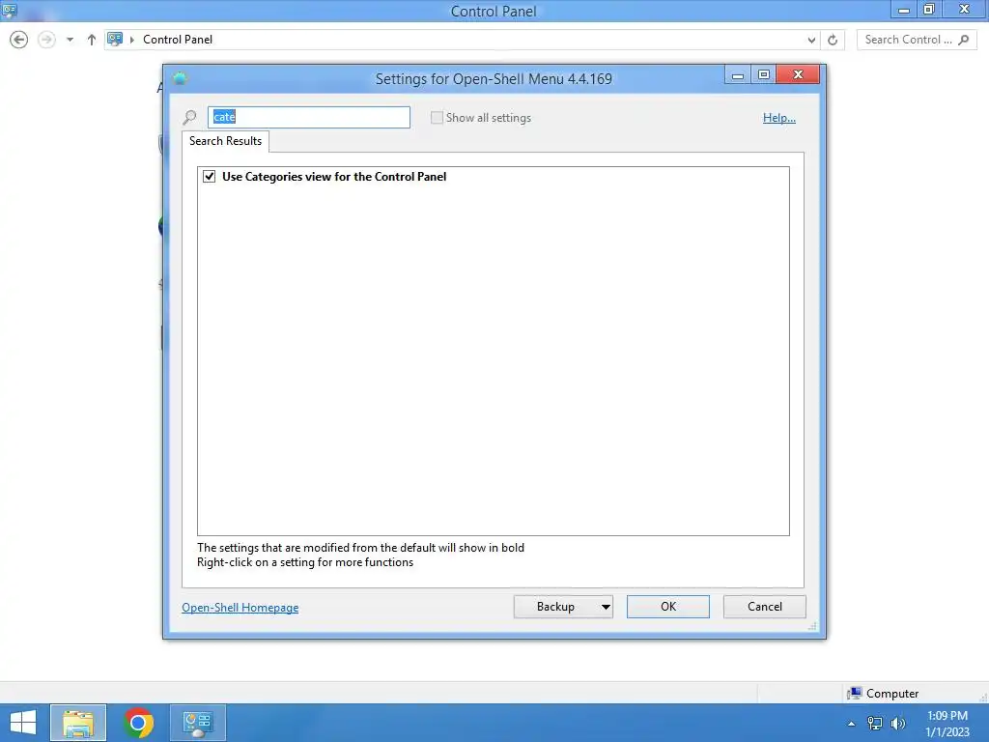Expand the breadcrumb arrow before Control Panel
989x742 pixels.
(x=131, y=40)
